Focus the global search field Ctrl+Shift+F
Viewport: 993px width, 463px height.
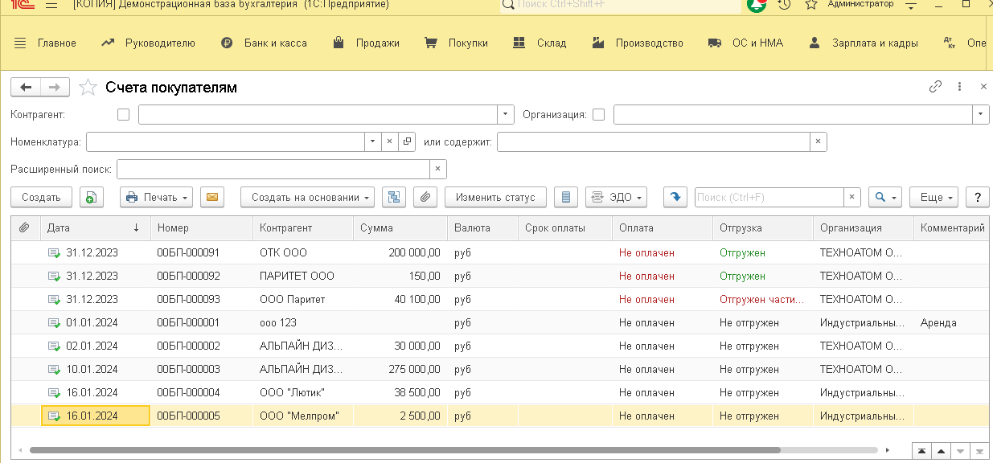(x=620, y=5)
